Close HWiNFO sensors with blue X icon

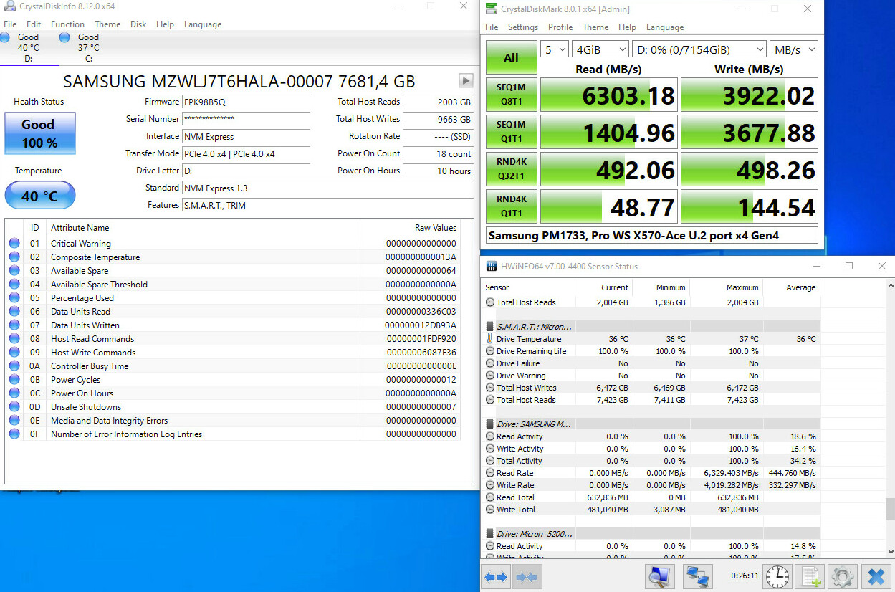tap(876, 576)
